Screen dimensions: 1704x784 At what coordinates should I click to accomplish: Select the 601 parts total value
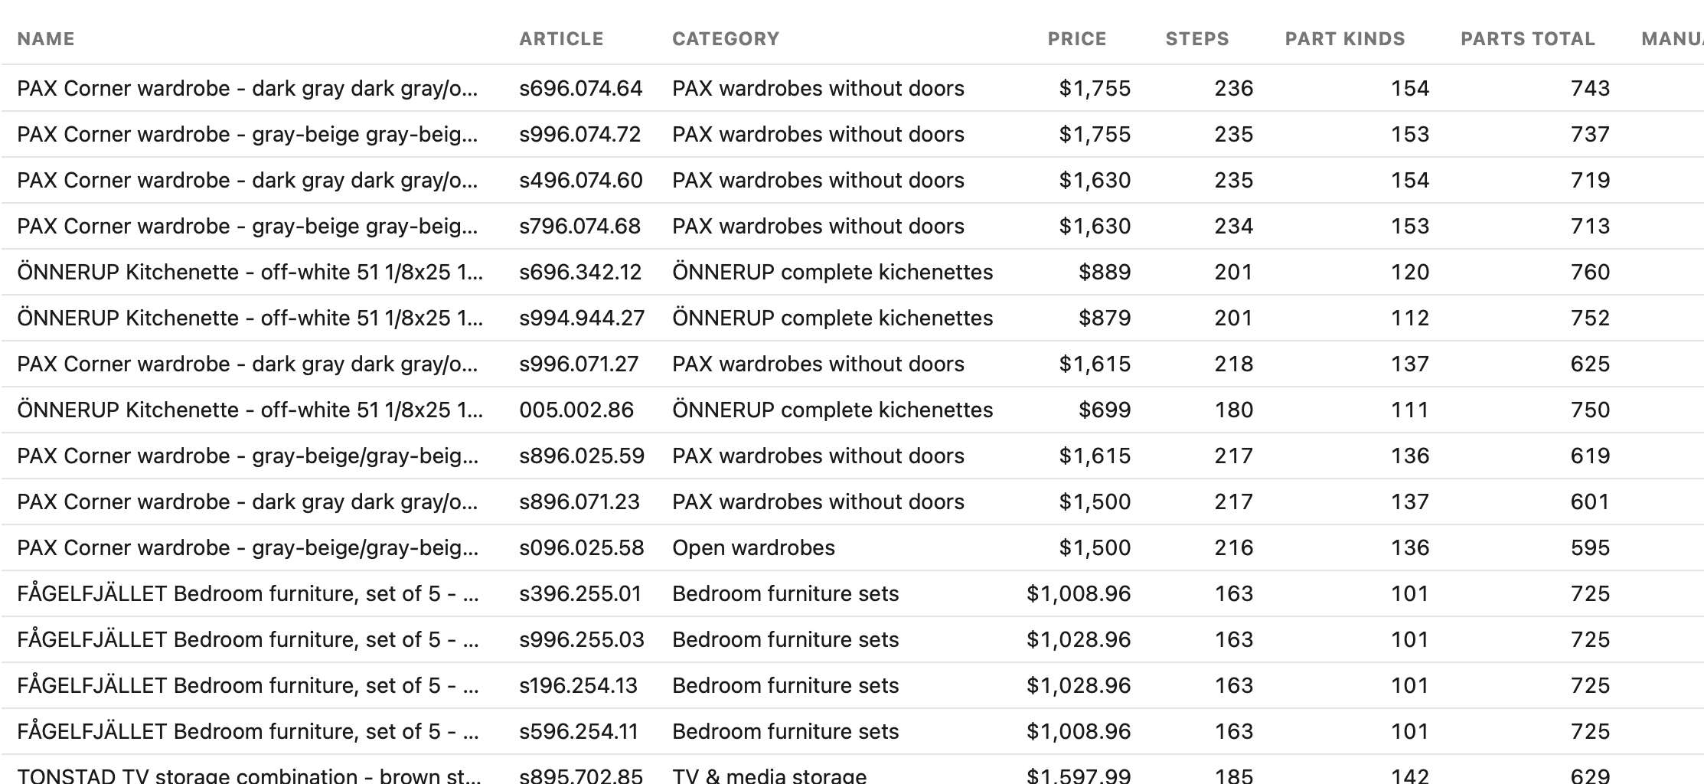tap(1591, 502)
